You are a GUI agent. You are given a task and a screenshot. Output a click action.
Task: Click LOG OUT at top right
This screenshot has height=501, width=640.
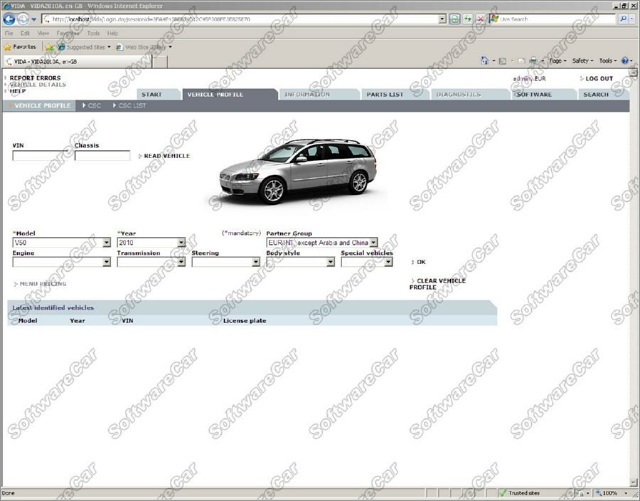599,79
